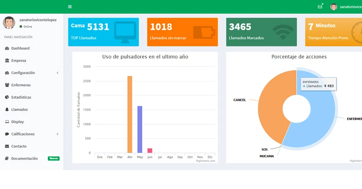Click the Configuración gauge icon
Screen dimensions: 362x189
[7, 73]
